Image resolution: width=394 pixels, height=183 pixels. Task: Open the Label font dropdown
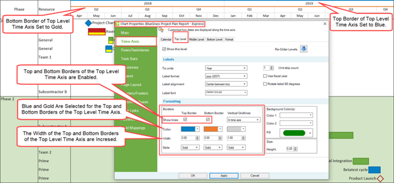coord(226,92)
